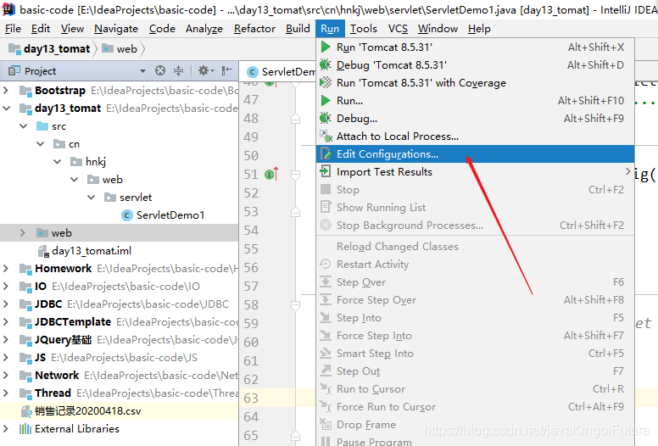This screenshot has width=658, height=446.
Task: Expand the External Libraries node
Action: (6, 429)
